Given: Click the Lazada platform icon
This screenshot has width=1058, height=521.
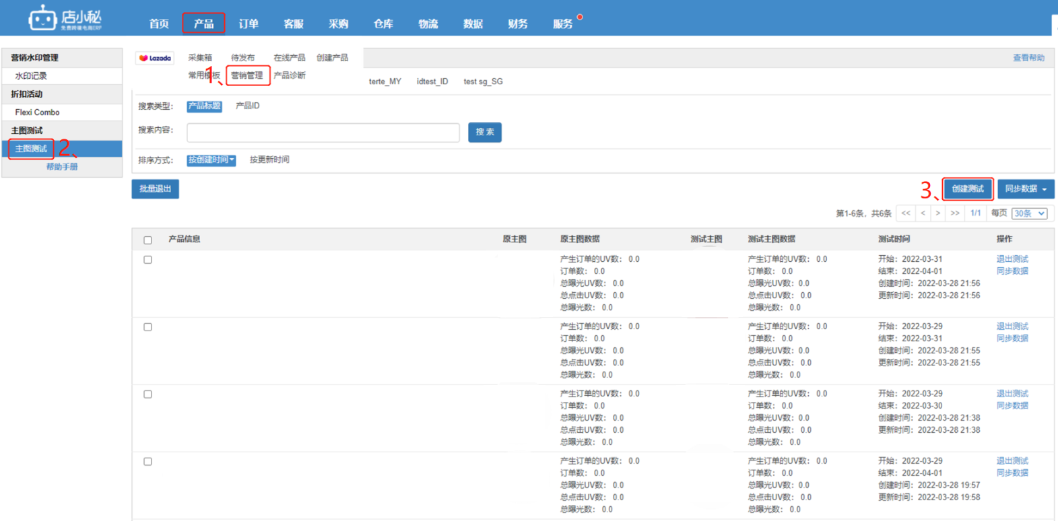Looking at the screenshot, I should click(155, 59).
